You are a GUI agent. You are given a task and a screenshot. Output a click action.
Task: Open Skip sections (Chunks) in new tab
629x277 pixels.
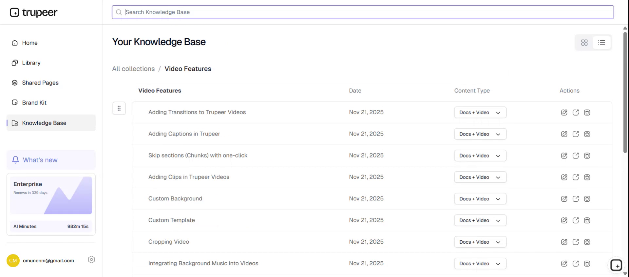(x=576, y=156)
